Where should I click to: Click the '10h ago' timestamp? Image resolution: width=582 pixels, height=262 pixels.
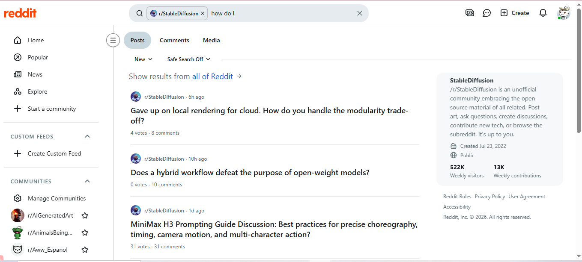pos(197,159)
